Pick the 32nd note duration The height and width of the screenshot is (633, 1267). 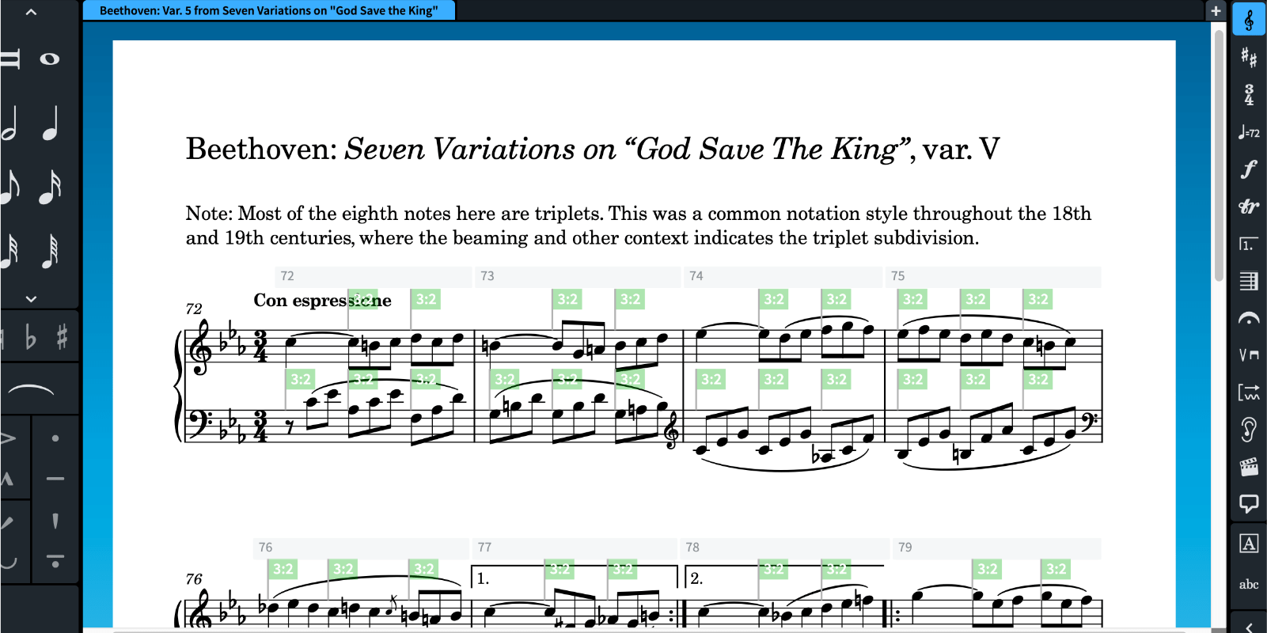coord(9,251)
